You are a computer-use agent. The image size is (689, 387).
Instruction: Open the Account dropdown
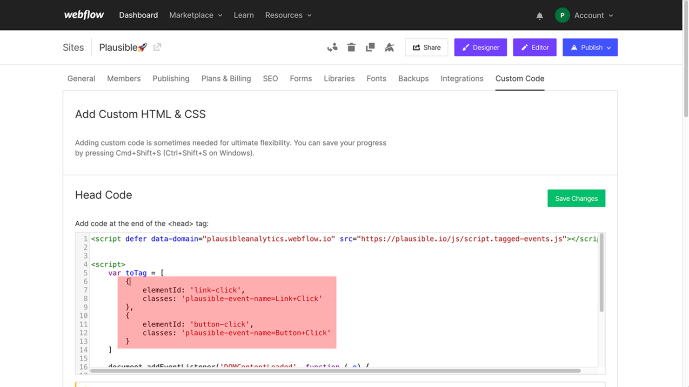(x=593, y=15)
